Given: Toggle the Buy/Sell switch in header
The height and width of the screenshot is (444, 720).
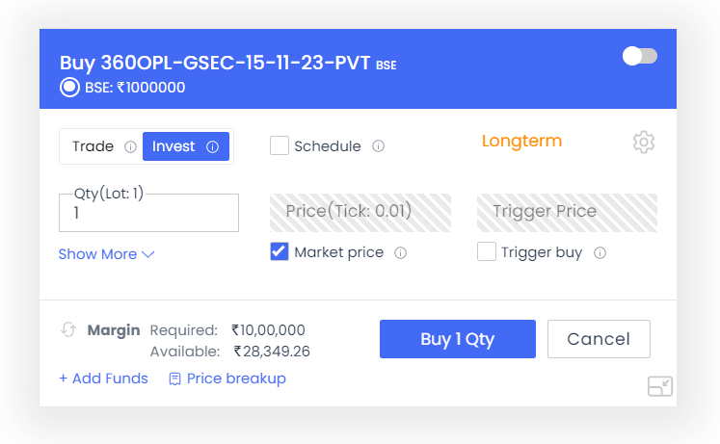Looking at the screenshot, I should pyautogui.click(x=640, y=57).
